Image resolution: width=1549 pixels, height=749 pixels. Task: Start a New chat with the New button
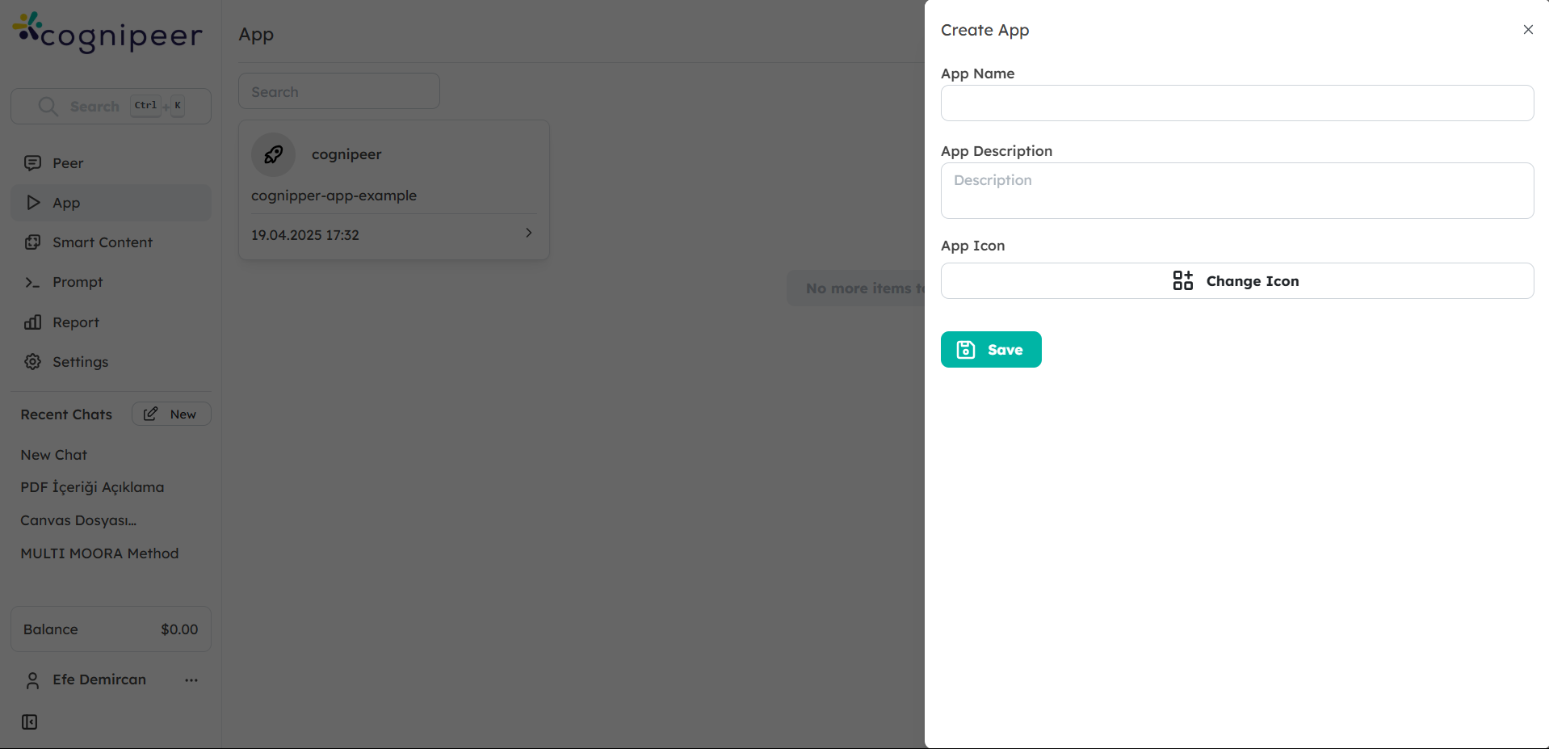(170, 414)
